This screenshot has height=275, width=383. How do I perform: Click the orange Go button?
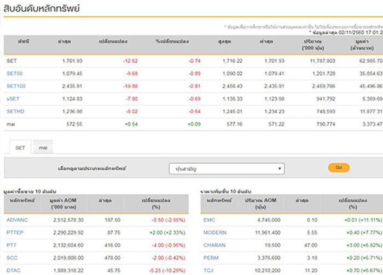[x=339, y=168]
